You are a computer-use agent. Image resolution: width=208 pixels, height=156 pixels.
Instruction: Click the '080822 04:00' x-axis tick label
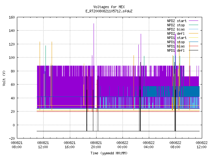(149, 145)
